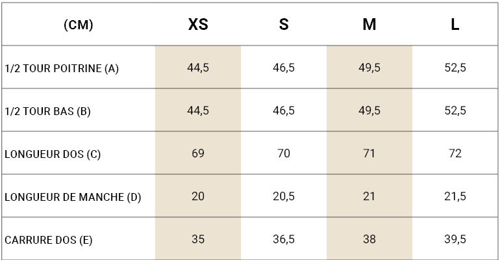Click the XS column header
This screenshot has height=260, width=500.
click(x=198, y=24)
